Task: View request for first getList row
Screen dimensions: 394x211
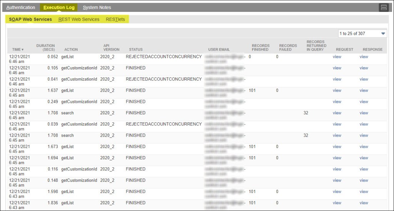Action: tap(337, 57)
